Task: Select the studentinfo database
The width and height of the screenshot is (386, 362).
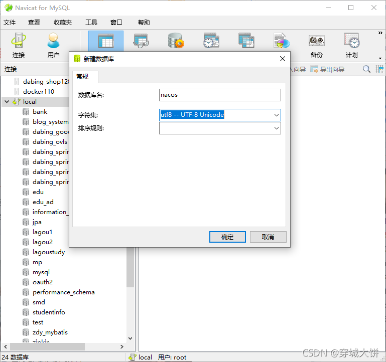Action: tap(44, 312)
